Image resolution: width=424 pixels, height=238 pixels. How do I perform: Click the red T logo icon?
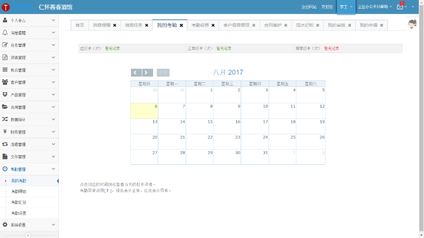coord(5,7)
